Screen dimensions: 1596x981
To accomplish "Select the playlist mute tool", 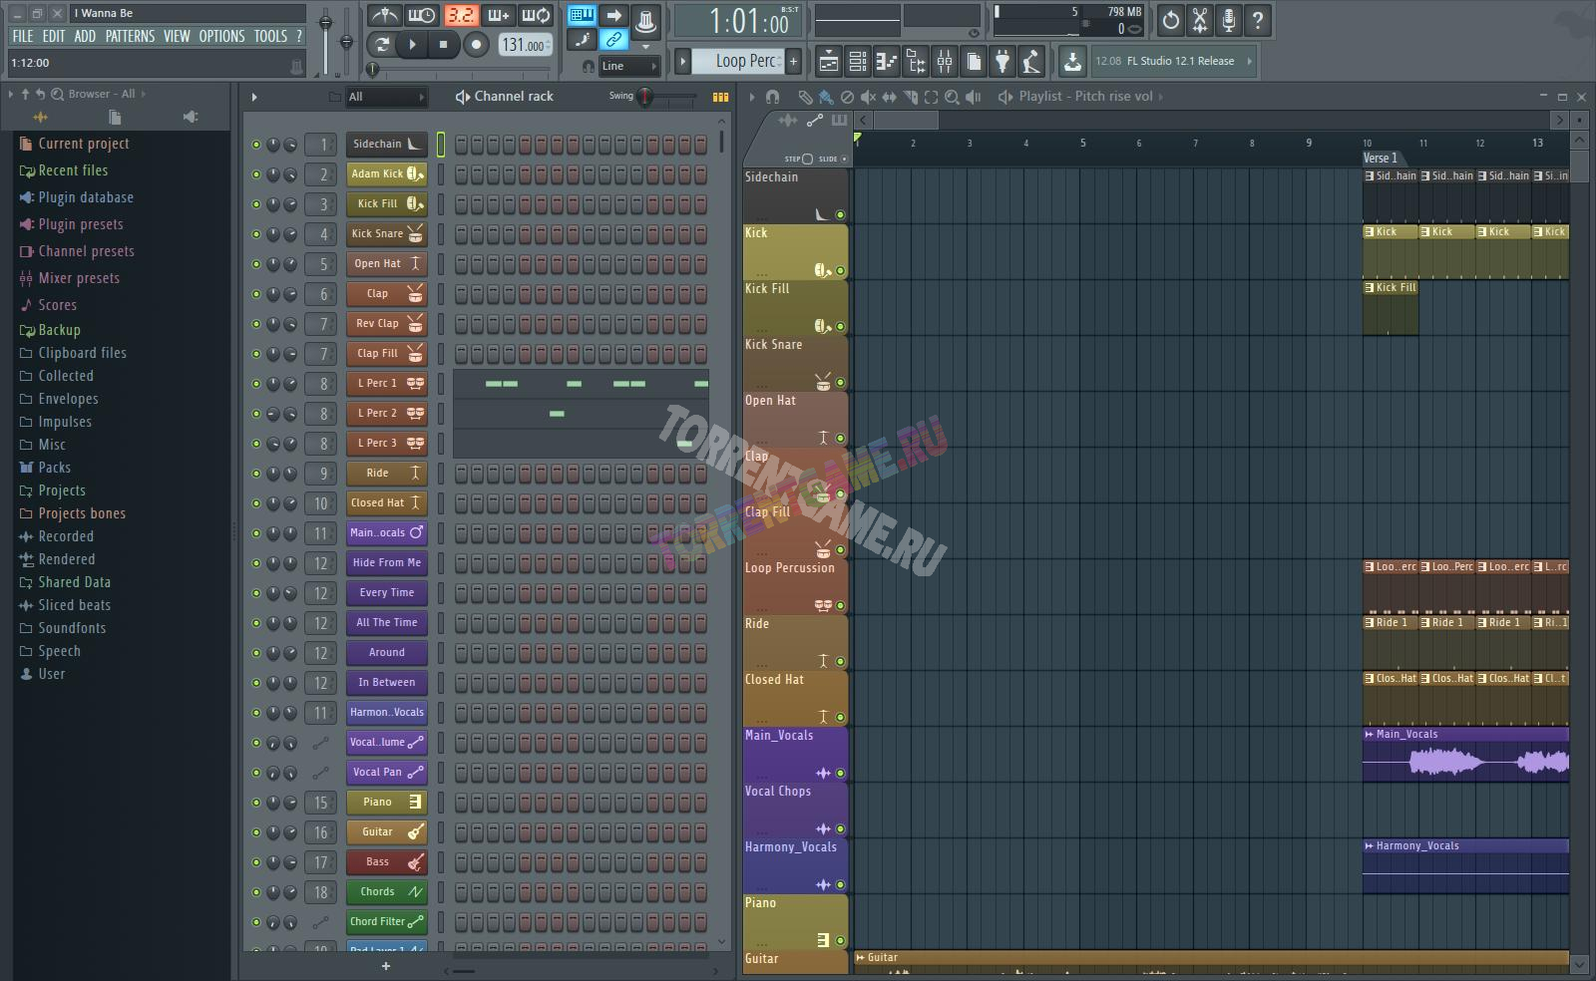I will (868, 97).
